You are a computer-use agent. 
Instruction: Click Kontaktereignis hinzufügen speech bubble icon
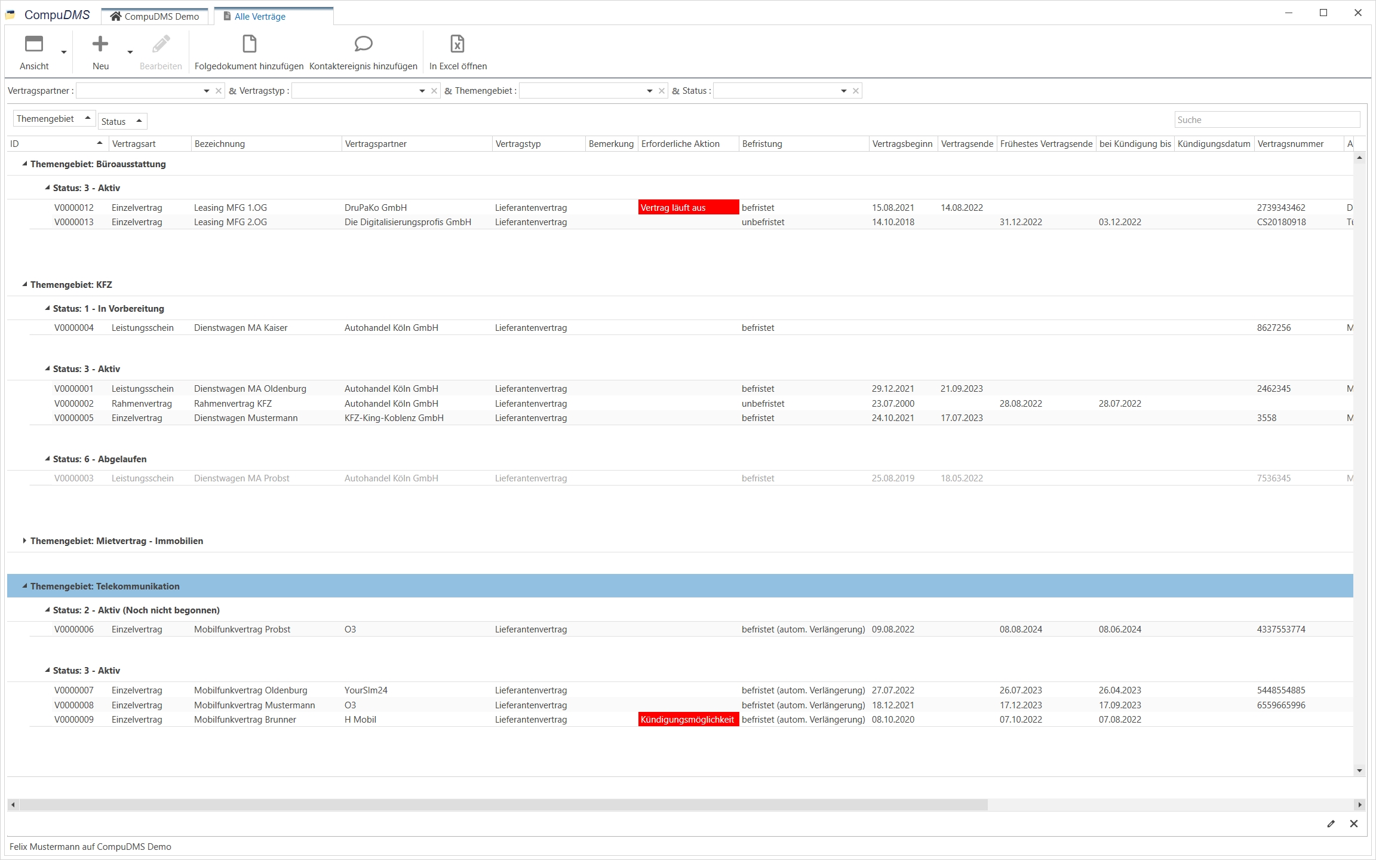point(363,44)
